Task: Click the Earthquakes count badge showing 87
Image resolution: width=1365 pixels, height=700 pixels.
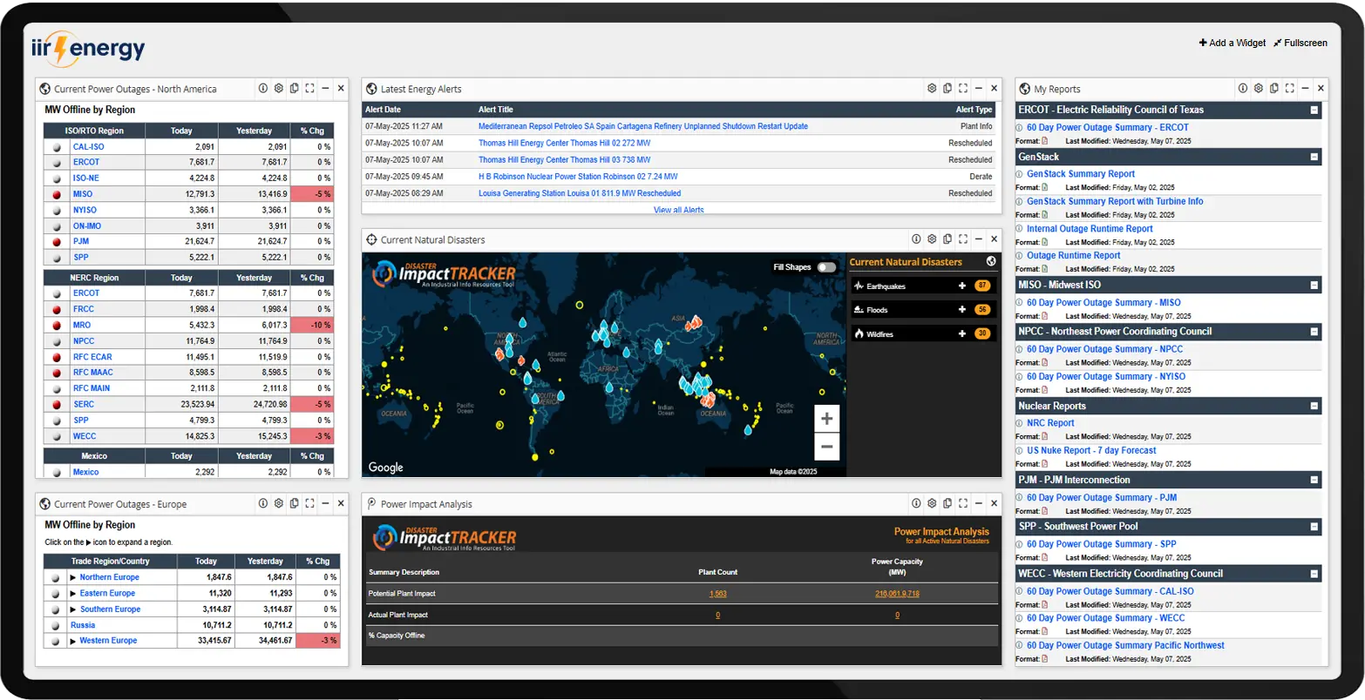Action: coord(982,286)
